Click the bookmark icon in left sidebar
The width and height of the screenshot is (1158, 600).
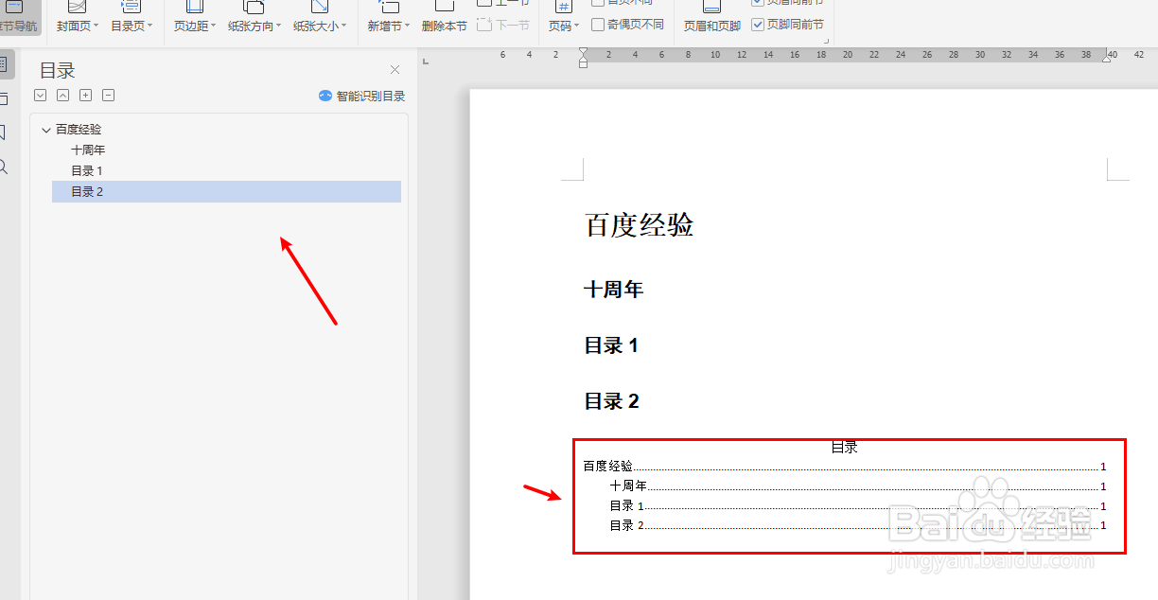[x=4, y=132]
